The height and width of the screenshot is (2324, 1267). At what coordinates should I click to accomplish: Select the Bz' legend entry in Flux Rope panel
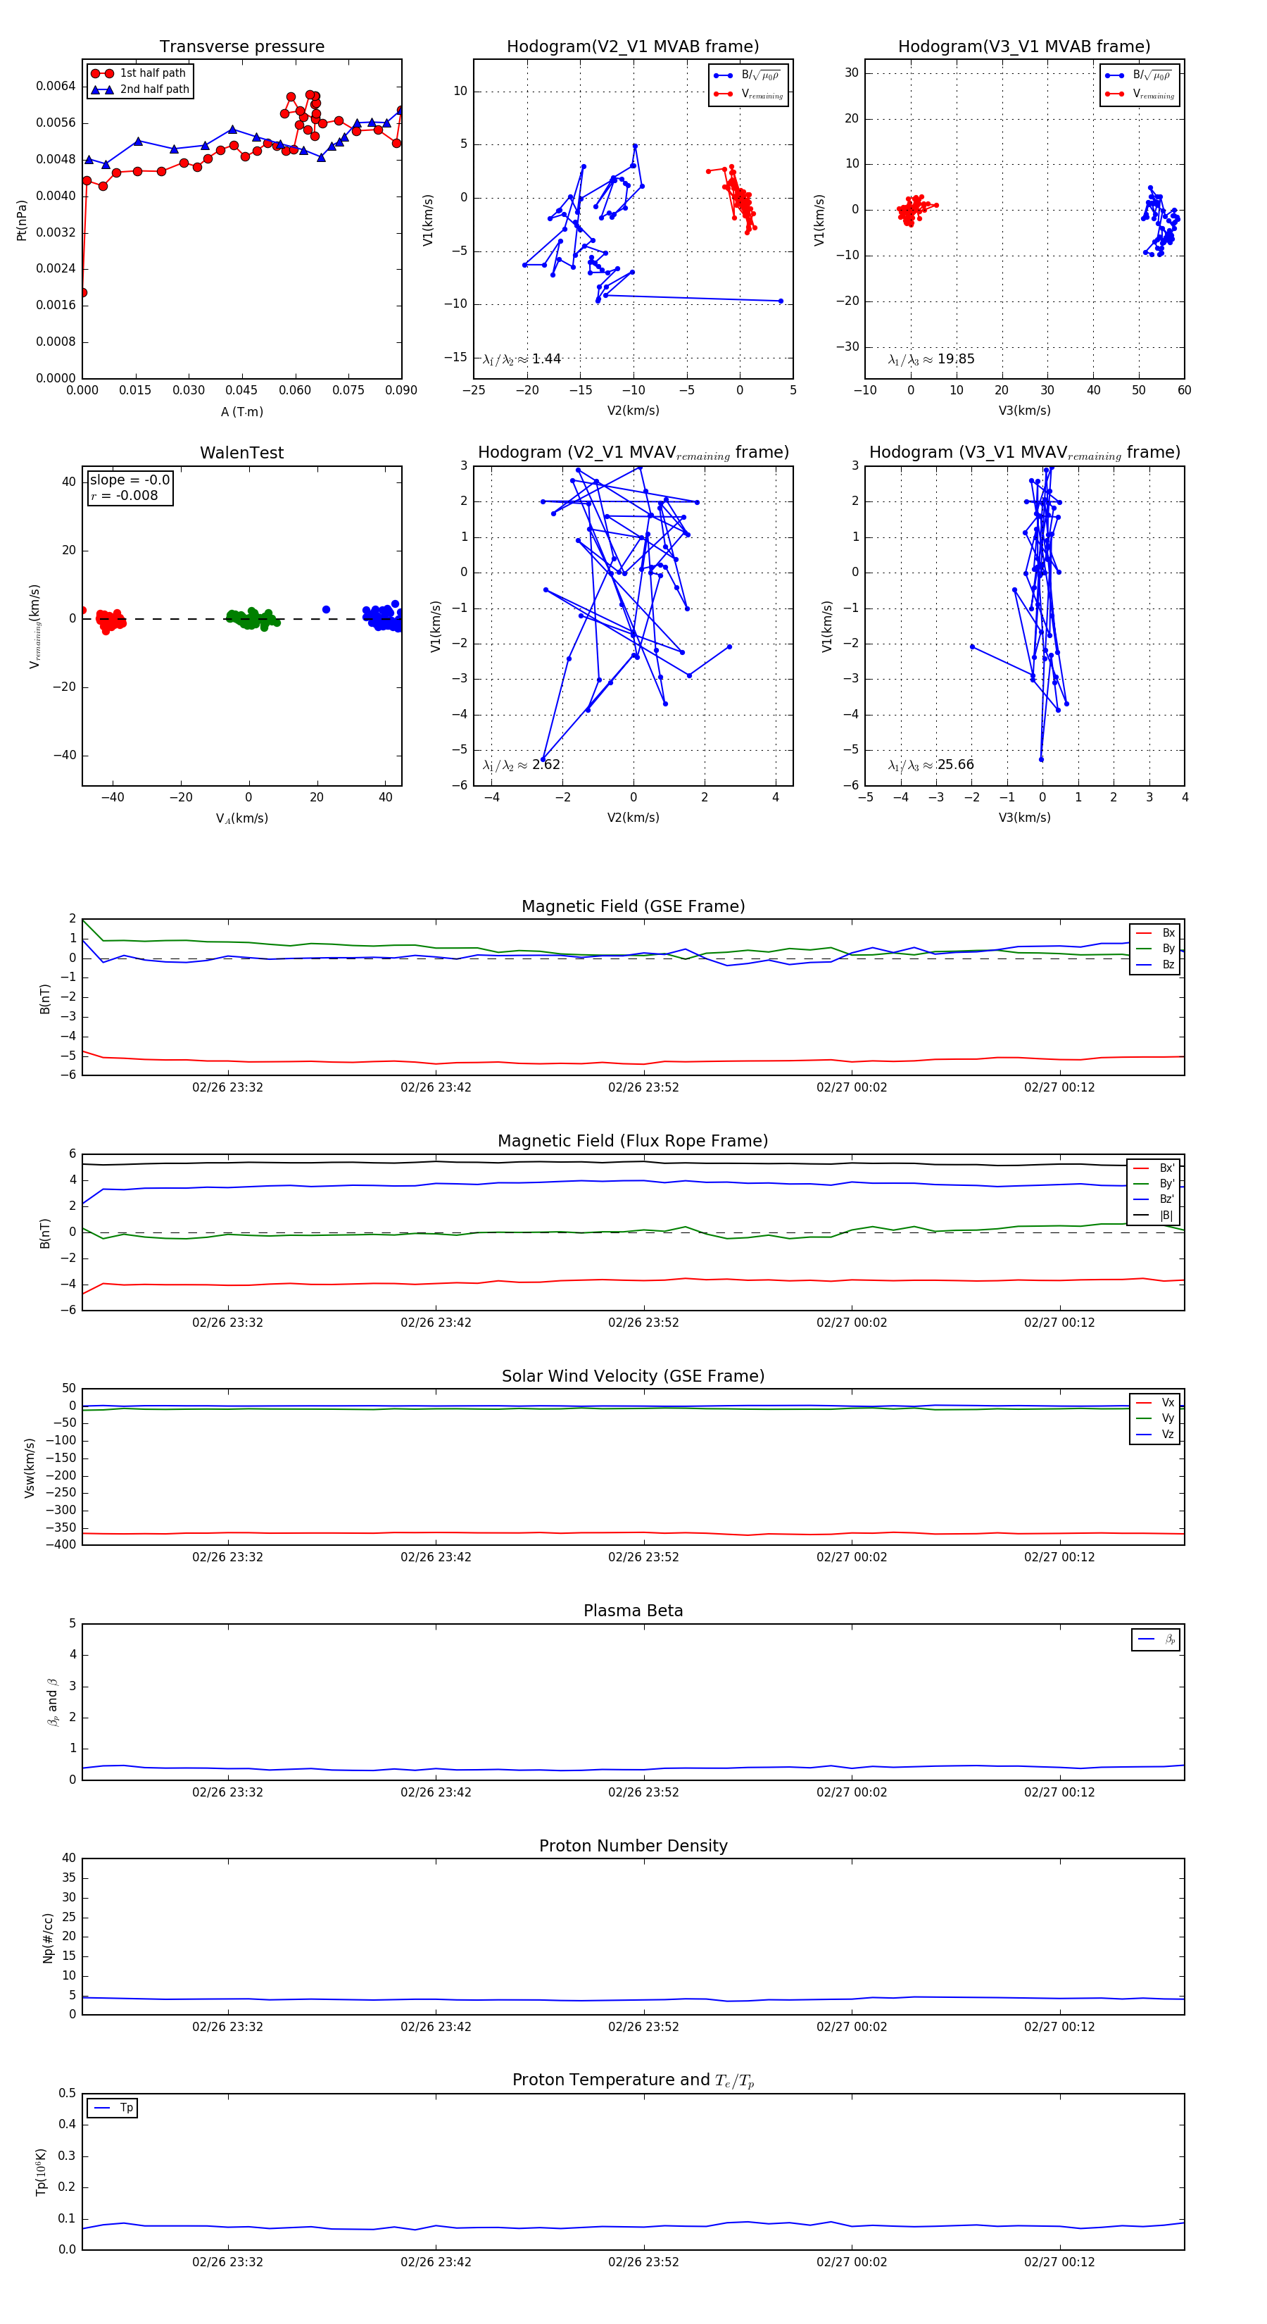pyautogui.click(x=1154, y=1199)
